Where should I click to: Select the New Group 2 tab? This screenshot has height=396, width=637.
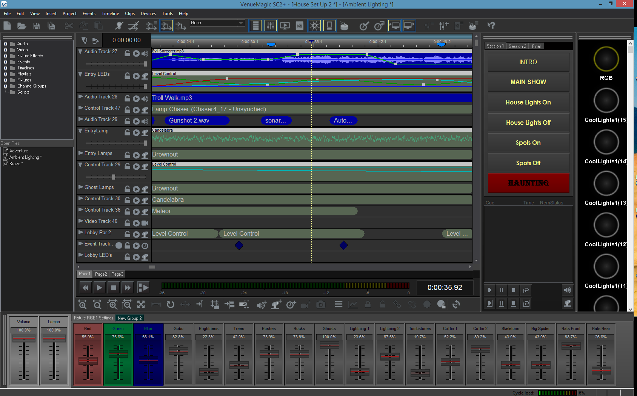pos(130,318)
